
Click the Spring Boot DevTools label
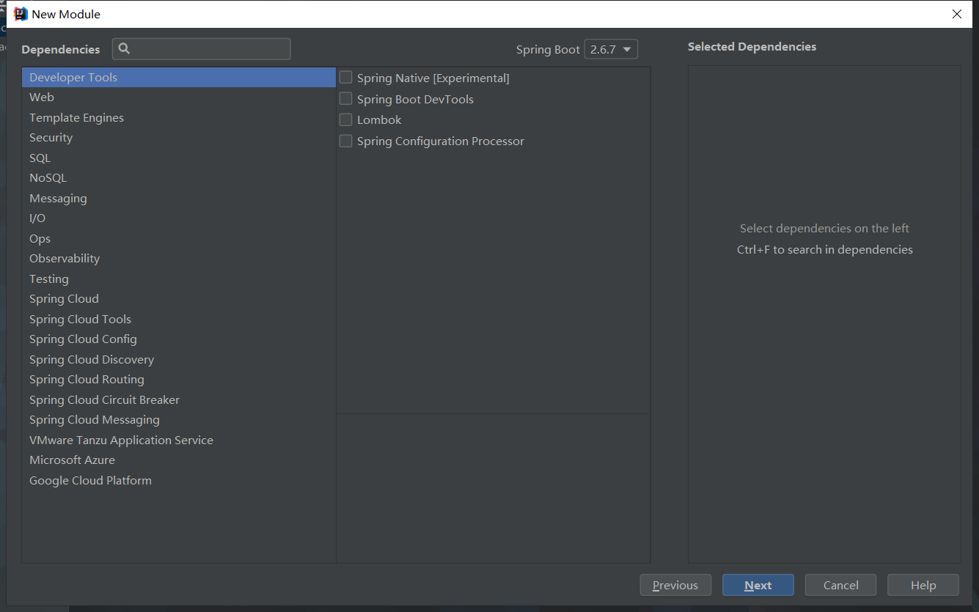pyautogui.click(x=415, y=99)
